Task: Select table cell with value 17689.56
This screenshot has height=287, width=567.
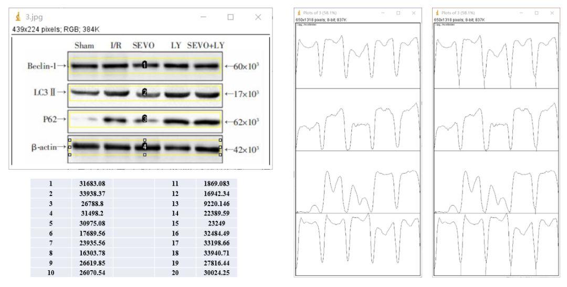Action: point(92,233)
